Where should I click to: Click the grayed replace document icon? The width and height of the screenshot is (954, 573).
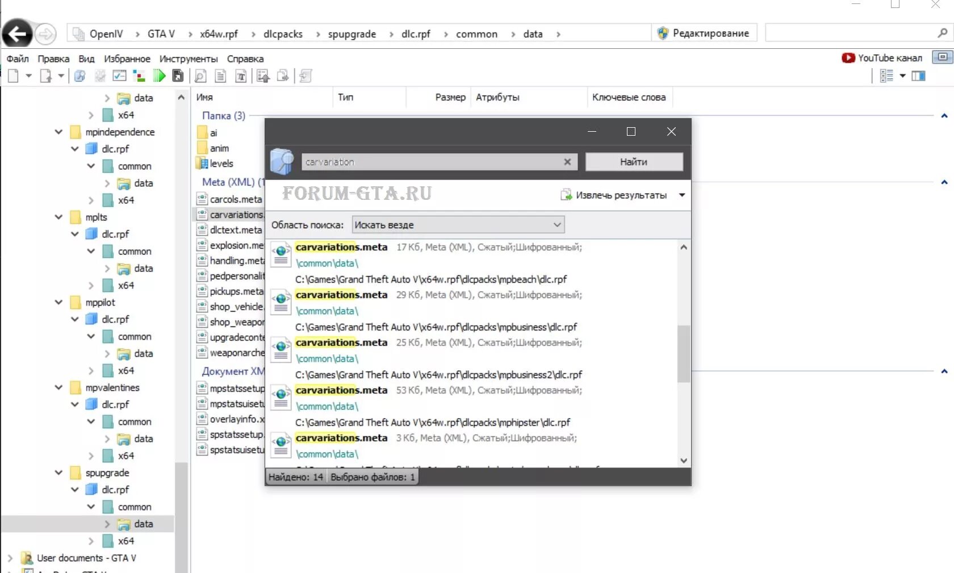pyautogui.click(x=306, y=76)
